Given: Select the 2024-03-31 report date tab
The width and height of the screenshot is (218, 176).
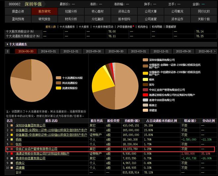Looking at the screenshot, I should point(48,51).
